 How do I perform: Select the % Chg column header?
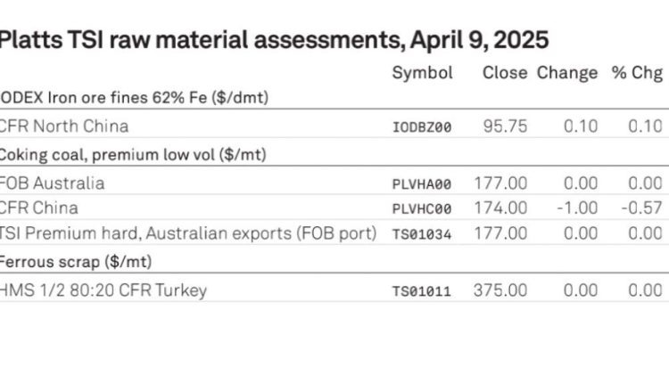click(637, 73)
